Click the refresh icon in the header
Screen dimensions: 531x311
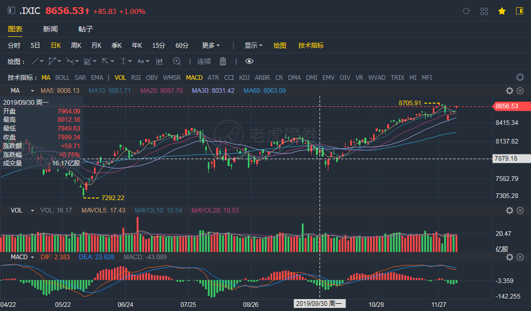[466, 11]
